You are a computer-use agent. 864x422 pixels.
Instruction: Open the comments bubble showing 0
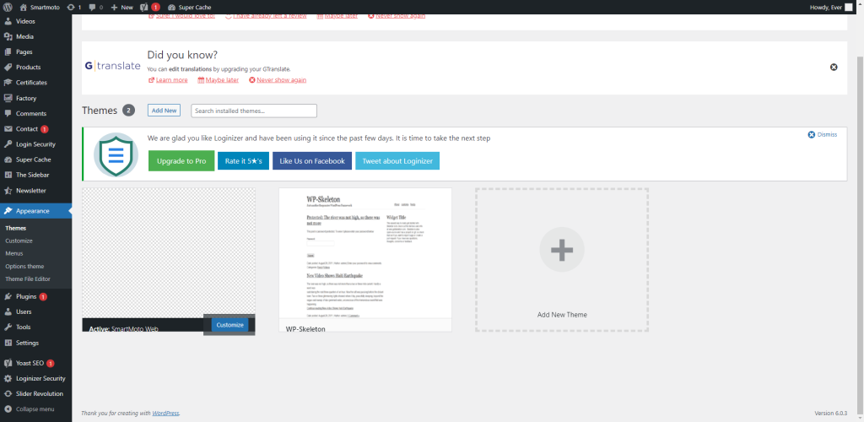(x=92, y=7)
